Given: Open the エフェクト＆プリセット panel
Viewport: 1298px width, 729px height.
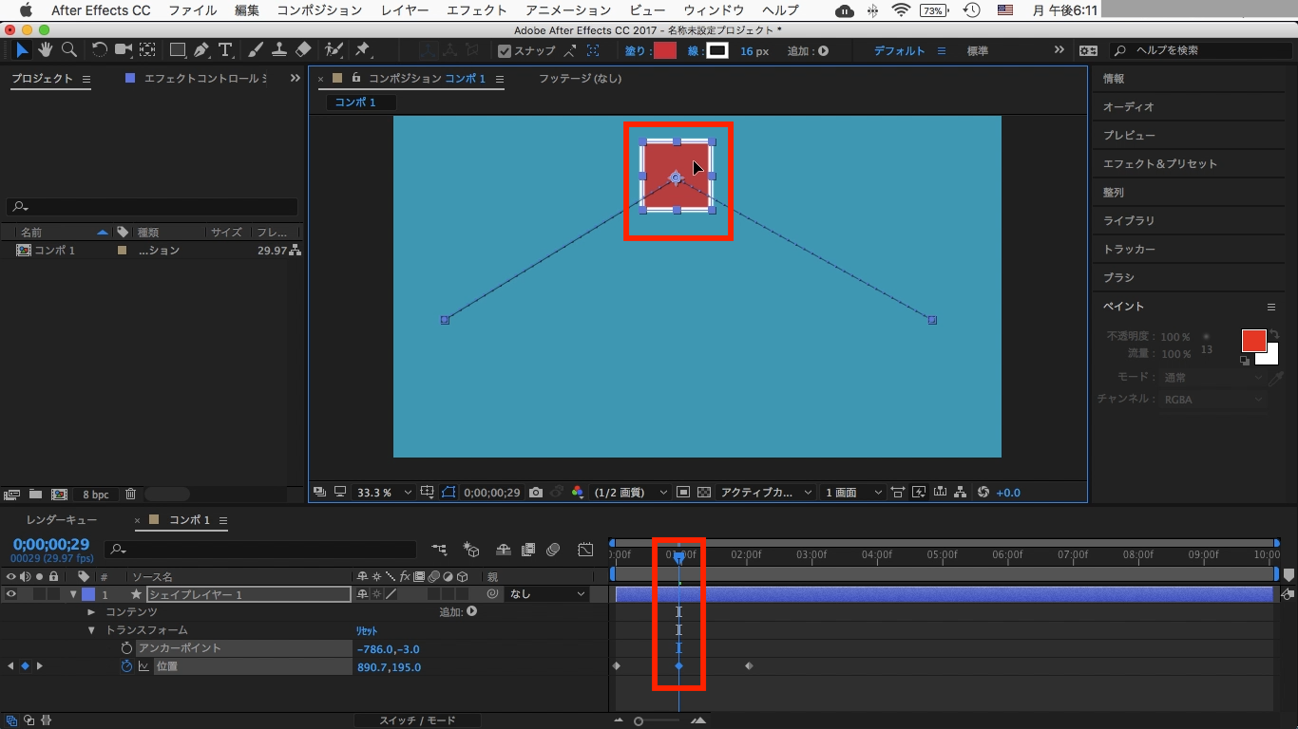Looking at the screenshot, I should click(x=1159, y=164).
